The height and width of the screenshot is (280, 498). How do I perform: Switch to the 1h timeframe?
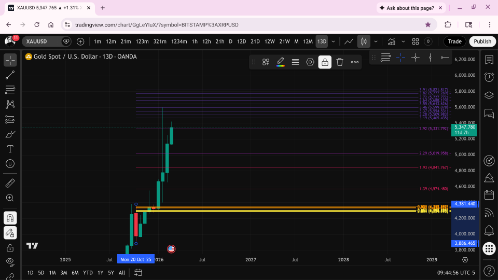coord(195,41)
